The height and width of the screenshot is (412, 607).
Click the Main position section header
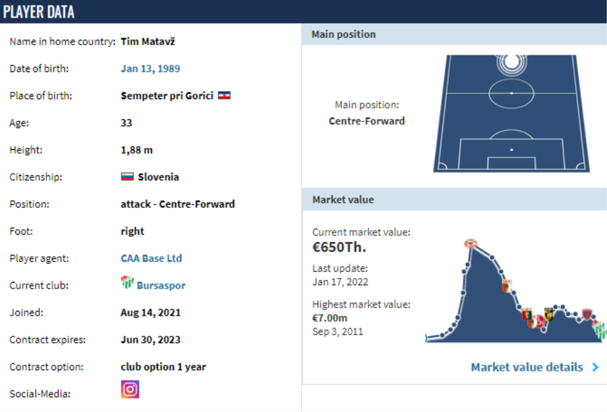point(343,34)
